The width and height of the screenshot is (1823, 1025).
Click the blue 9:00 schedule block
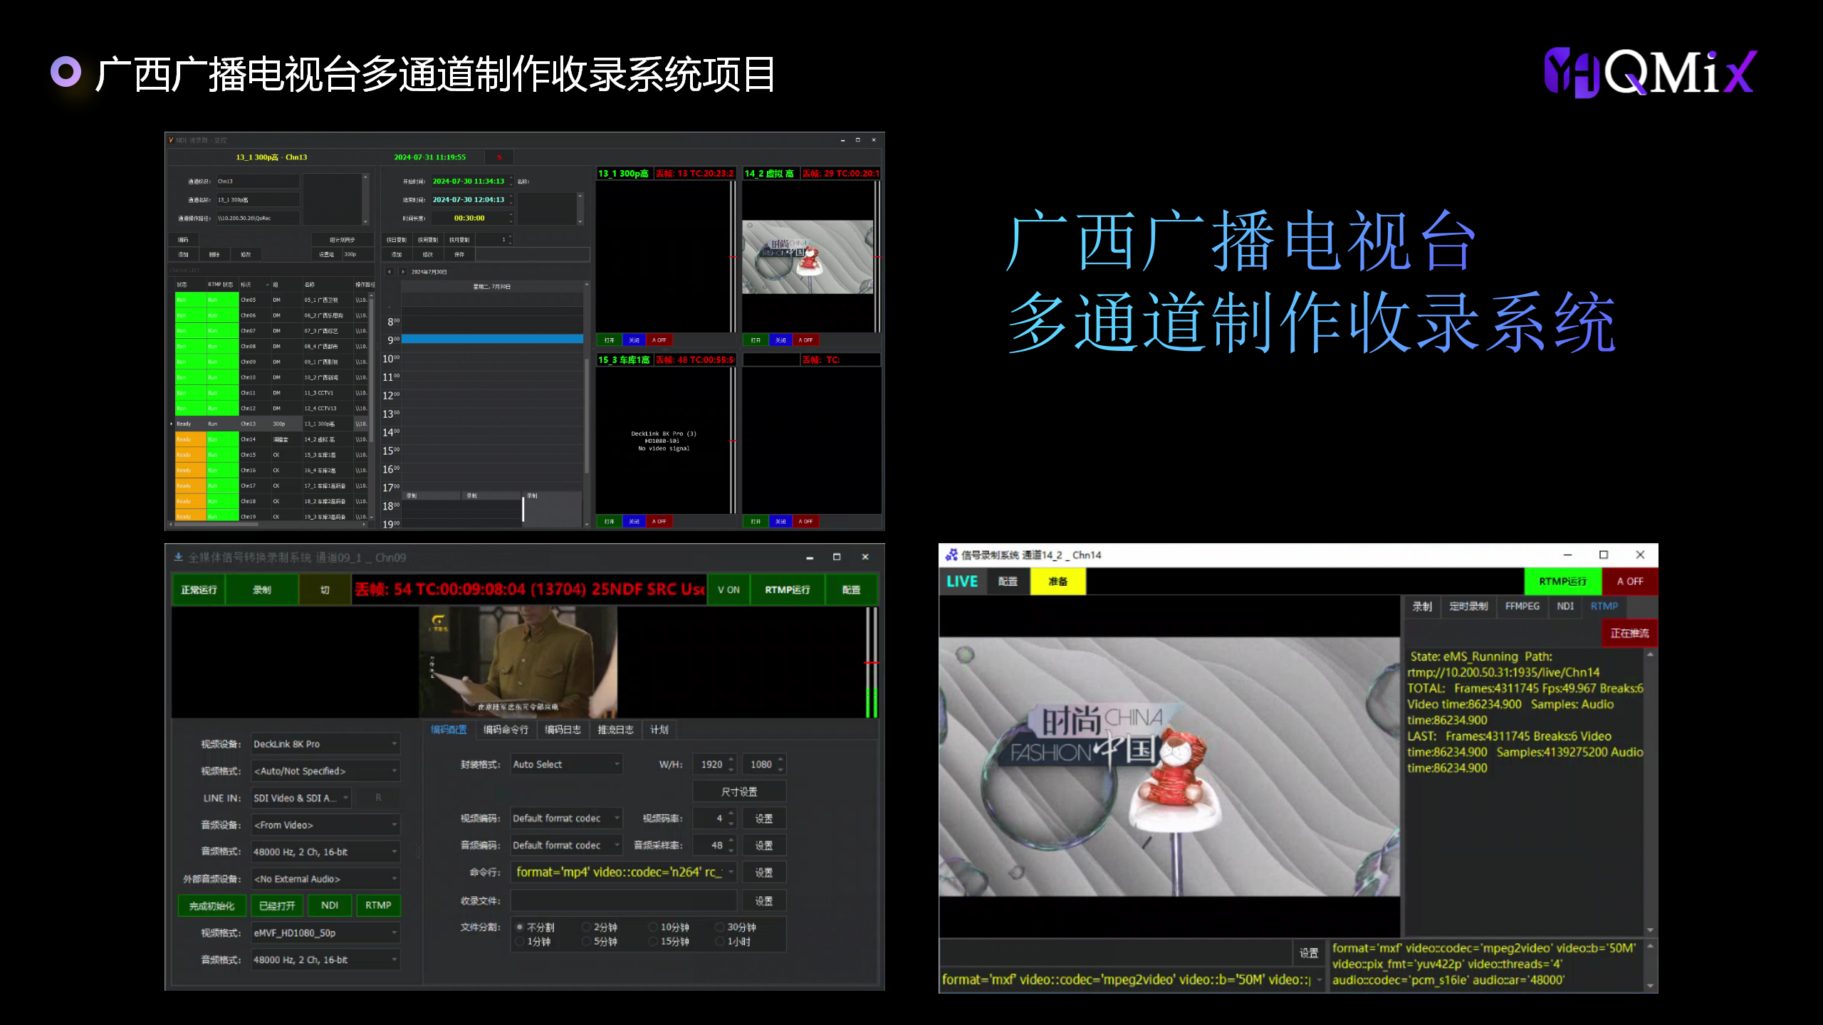click(x=492, y=340)
